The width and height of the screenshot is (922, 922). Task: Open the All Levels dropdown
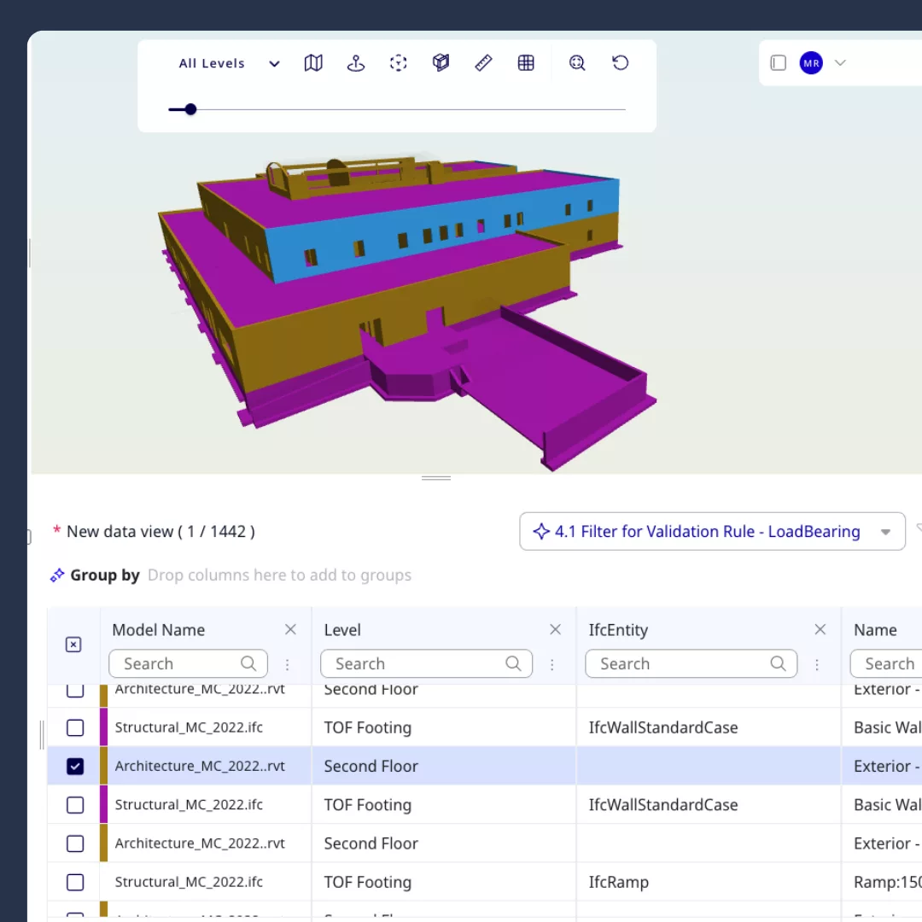click(230, 63)
